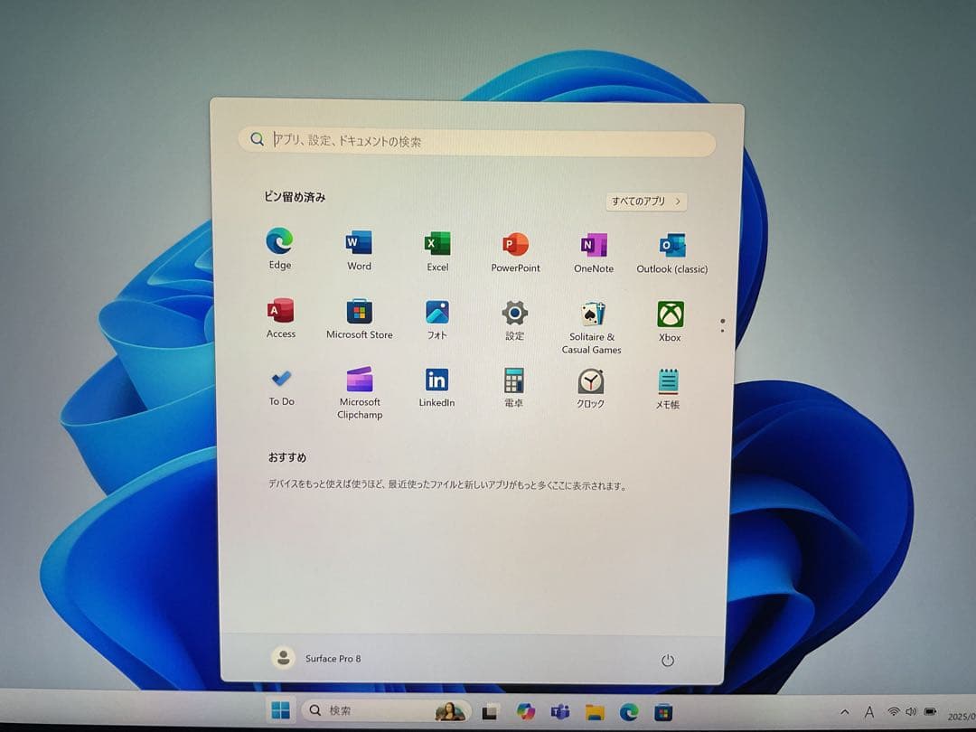
Task: Click the app search field at the top
Action: coord(476,139)
